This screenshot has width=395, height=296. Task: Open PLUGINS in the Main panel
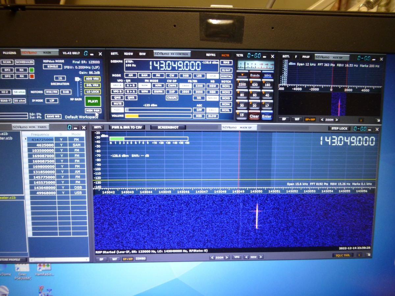point(9,53)
